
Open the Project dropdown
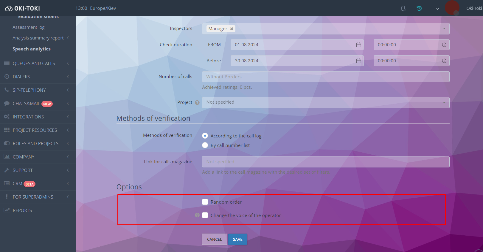325,102
